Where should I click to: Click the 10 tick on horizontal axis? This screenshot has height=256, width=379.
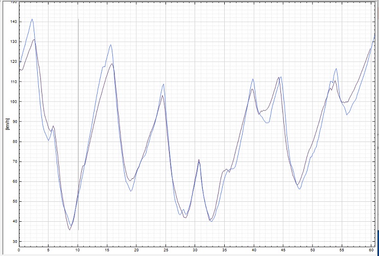coord(78,250)
